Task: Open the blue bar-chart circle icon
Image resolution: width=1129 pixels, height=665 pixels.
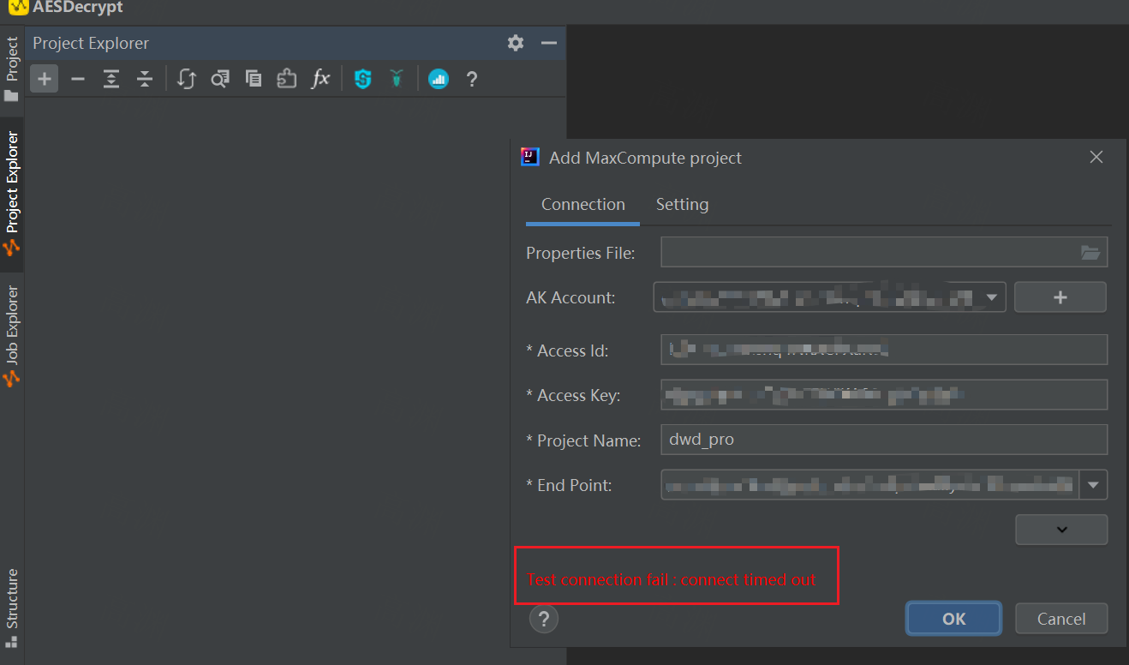Action: pyautogui.click(x=439, y=79)
